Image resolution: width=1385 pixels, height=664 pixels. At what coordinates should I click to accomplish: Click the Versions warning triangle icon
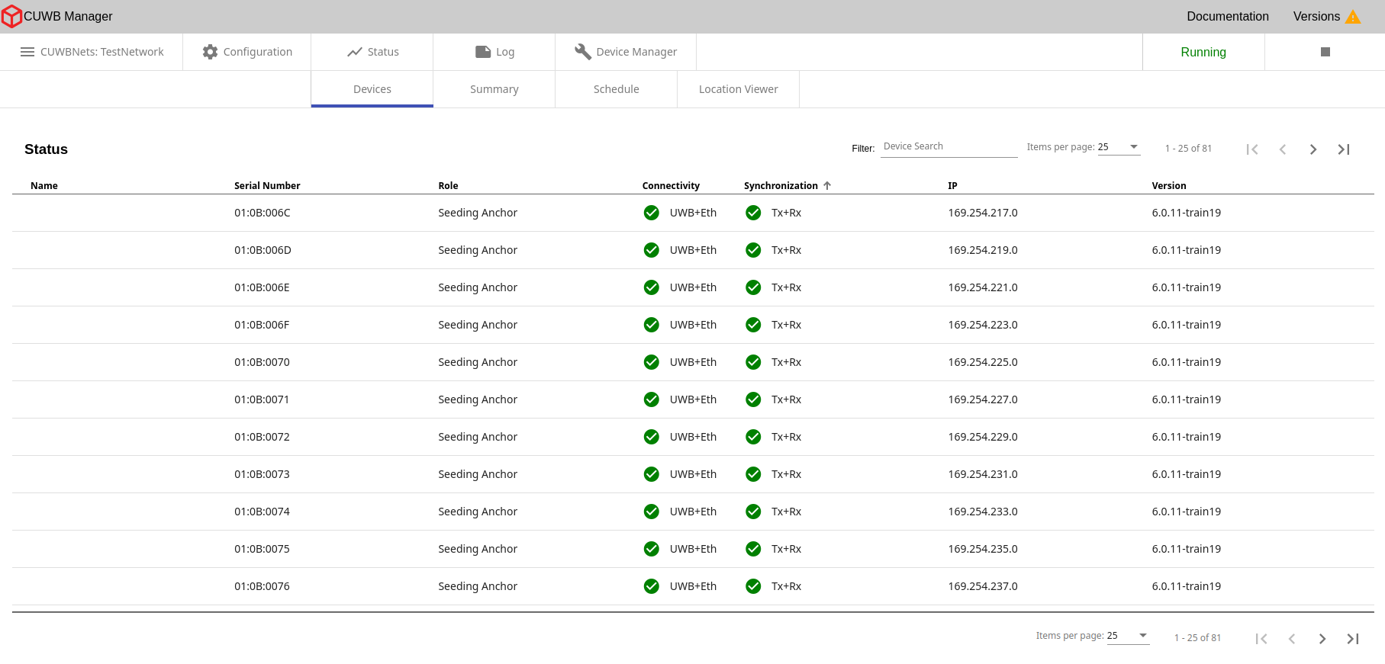point(1353,17)
